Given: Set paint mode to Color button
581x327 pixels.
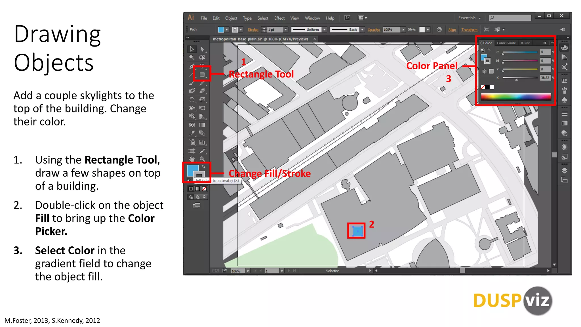Looking at the screenshot, I should pos(191,189).
